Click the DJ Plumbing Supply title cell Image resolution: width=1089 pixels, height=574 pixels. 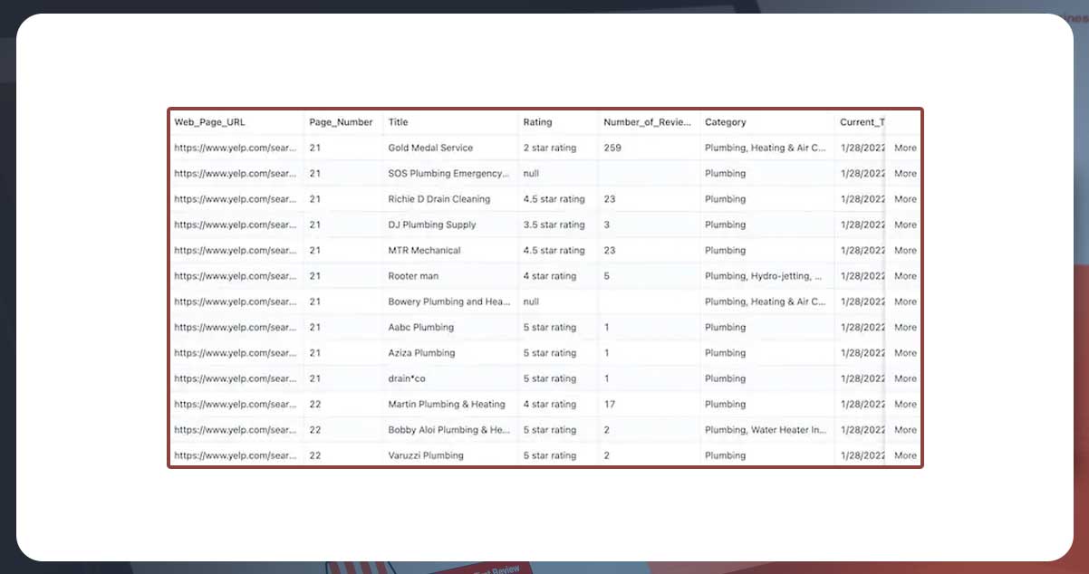pos(431,225)
